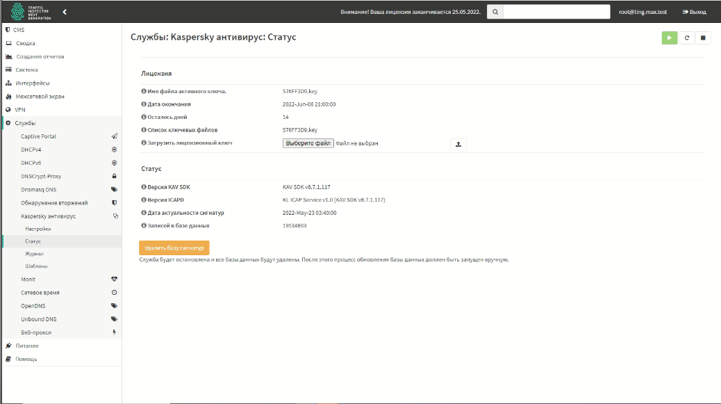Open the root@ting.max.test user link
This screenshot has height=404, width=721.
(x=643, y=12)
